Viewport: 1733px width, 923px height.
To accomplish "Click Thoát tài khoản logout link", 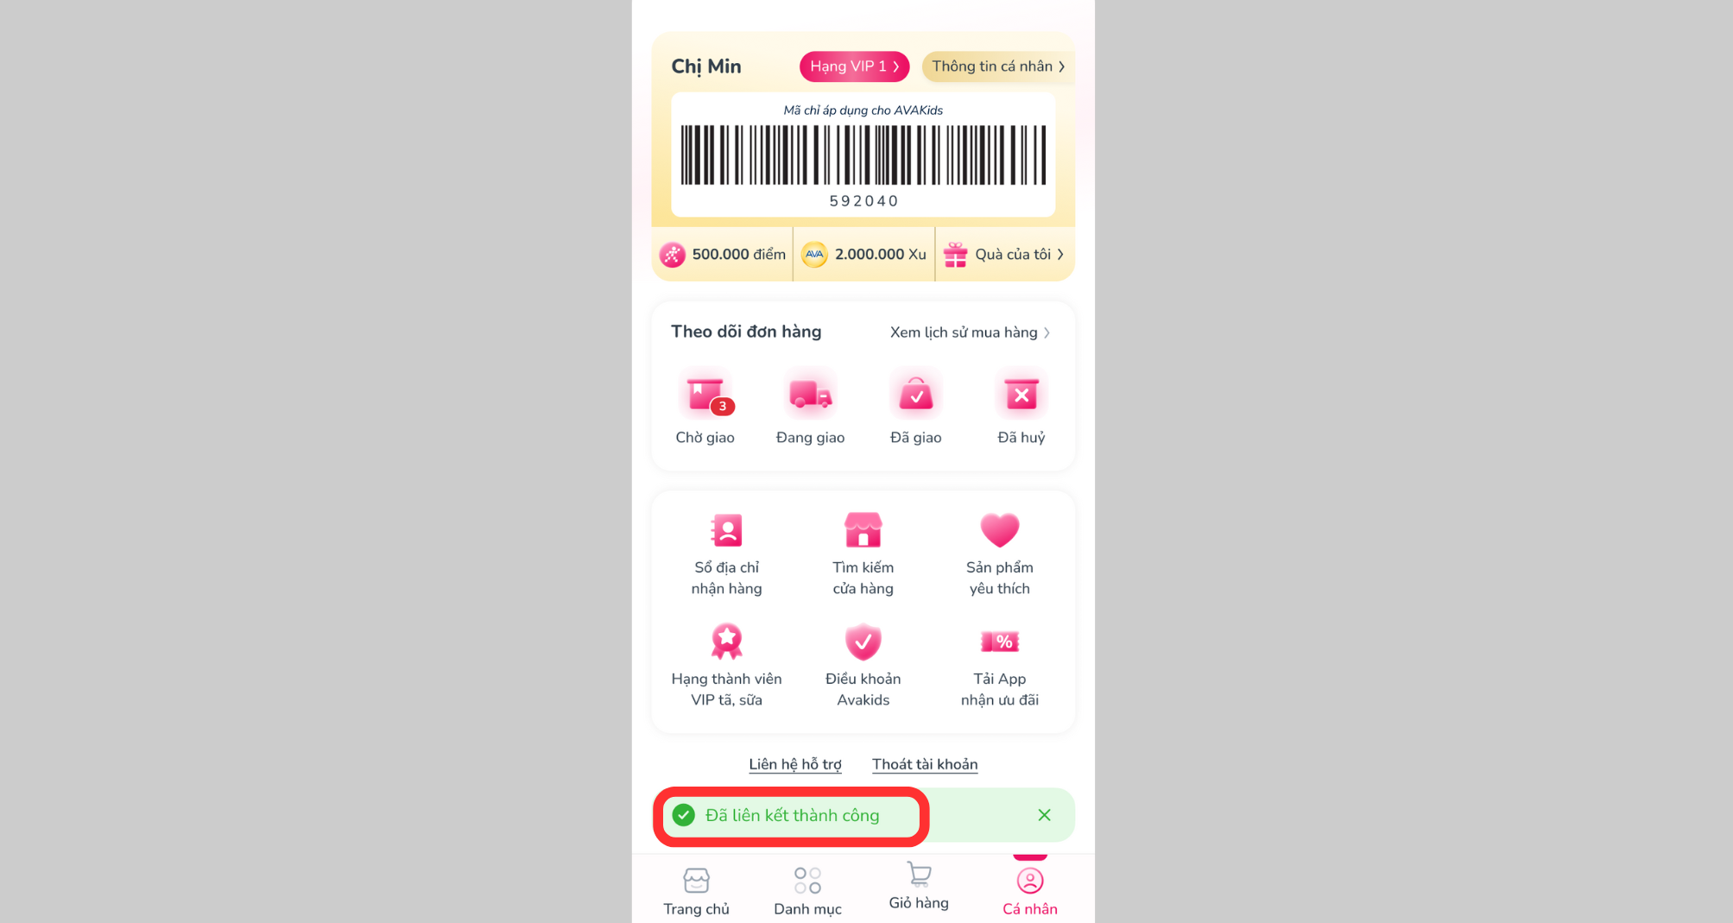I will (x=925, y=764).
